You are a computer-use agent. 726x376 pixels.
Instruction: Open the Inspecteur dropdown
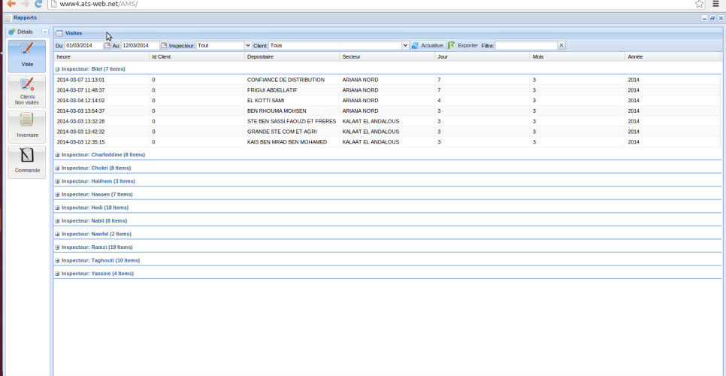(248, 45)
